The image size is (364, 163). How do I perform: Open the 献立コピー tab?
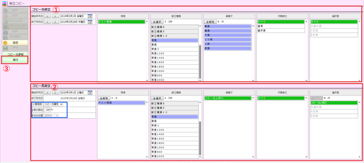point(17,3)
